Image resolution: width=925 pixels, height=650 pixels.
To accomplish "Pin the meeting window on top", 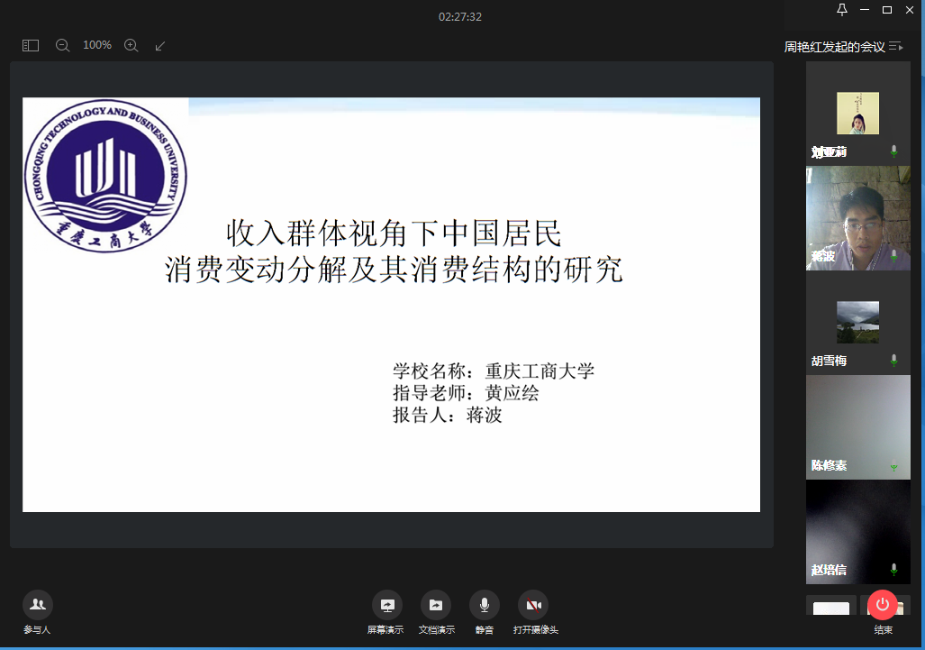I will pyautogui.click(x=842, y=10).
